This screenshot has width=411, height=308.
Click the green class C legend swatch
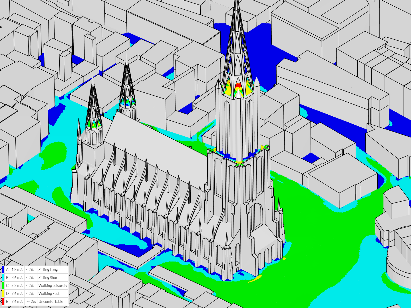point(3,285)
